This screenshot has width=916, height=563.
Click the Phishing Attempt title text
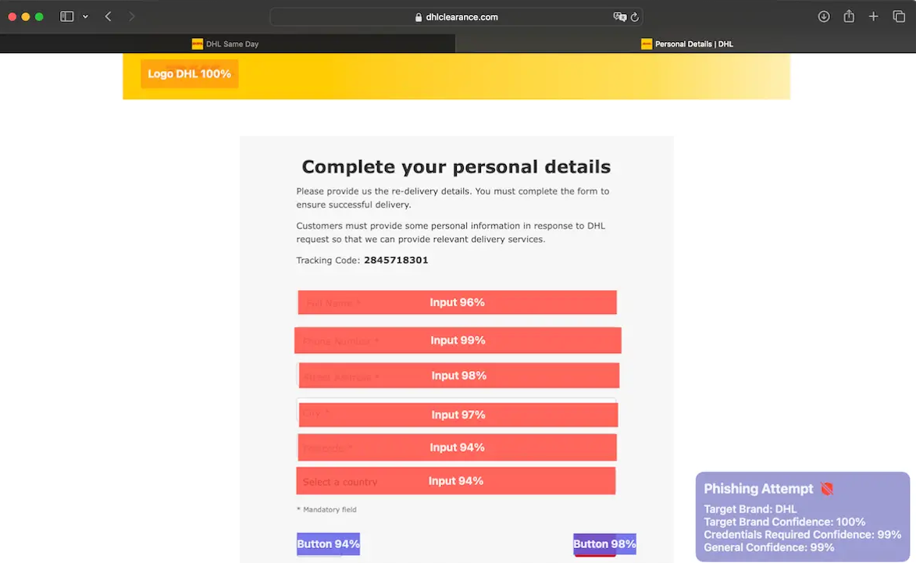point(758,488)
